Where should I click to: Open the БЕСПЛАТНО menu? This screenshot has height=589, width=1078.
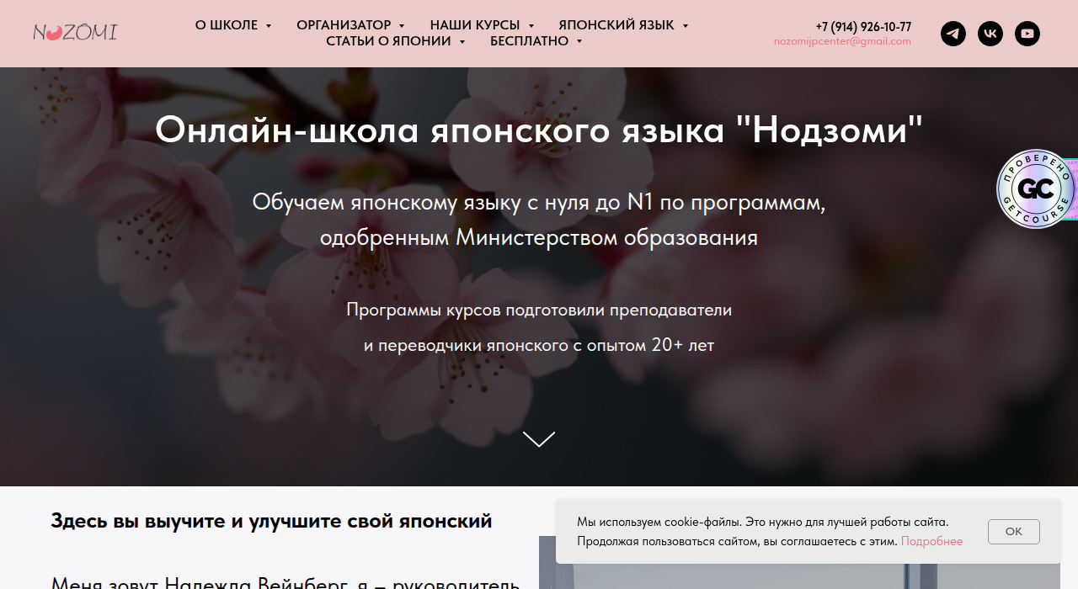click(529, 41)
